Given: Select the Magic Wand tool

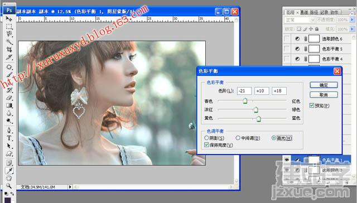Looking at the screenshot, I should [x=9, y=42].
